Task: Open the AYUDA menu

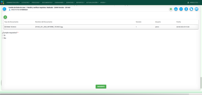Action: click(x=103, y=2)
